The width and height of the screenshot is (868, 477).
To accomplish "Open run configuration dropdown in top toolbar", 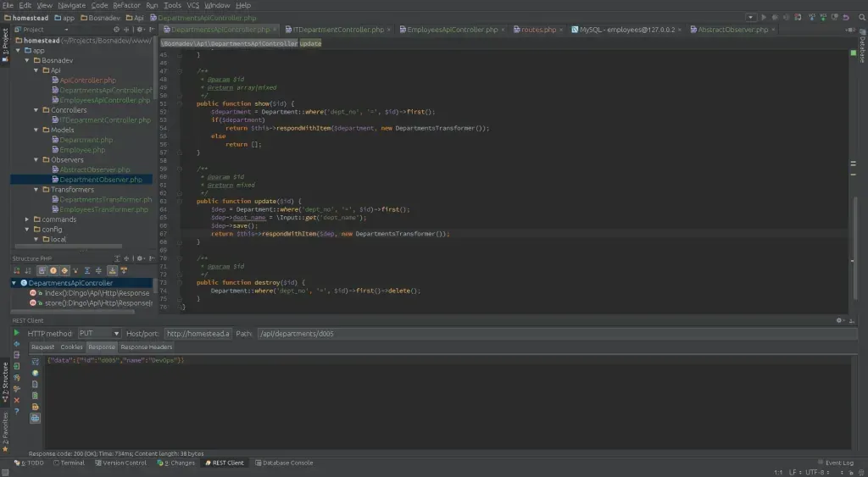I will pos(751,18).
